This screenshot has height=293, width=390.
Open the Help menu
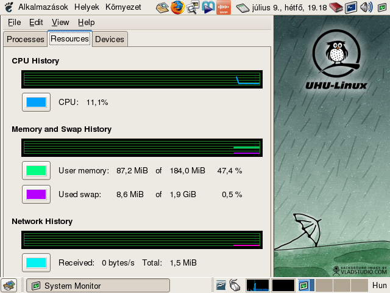[86, 23]
